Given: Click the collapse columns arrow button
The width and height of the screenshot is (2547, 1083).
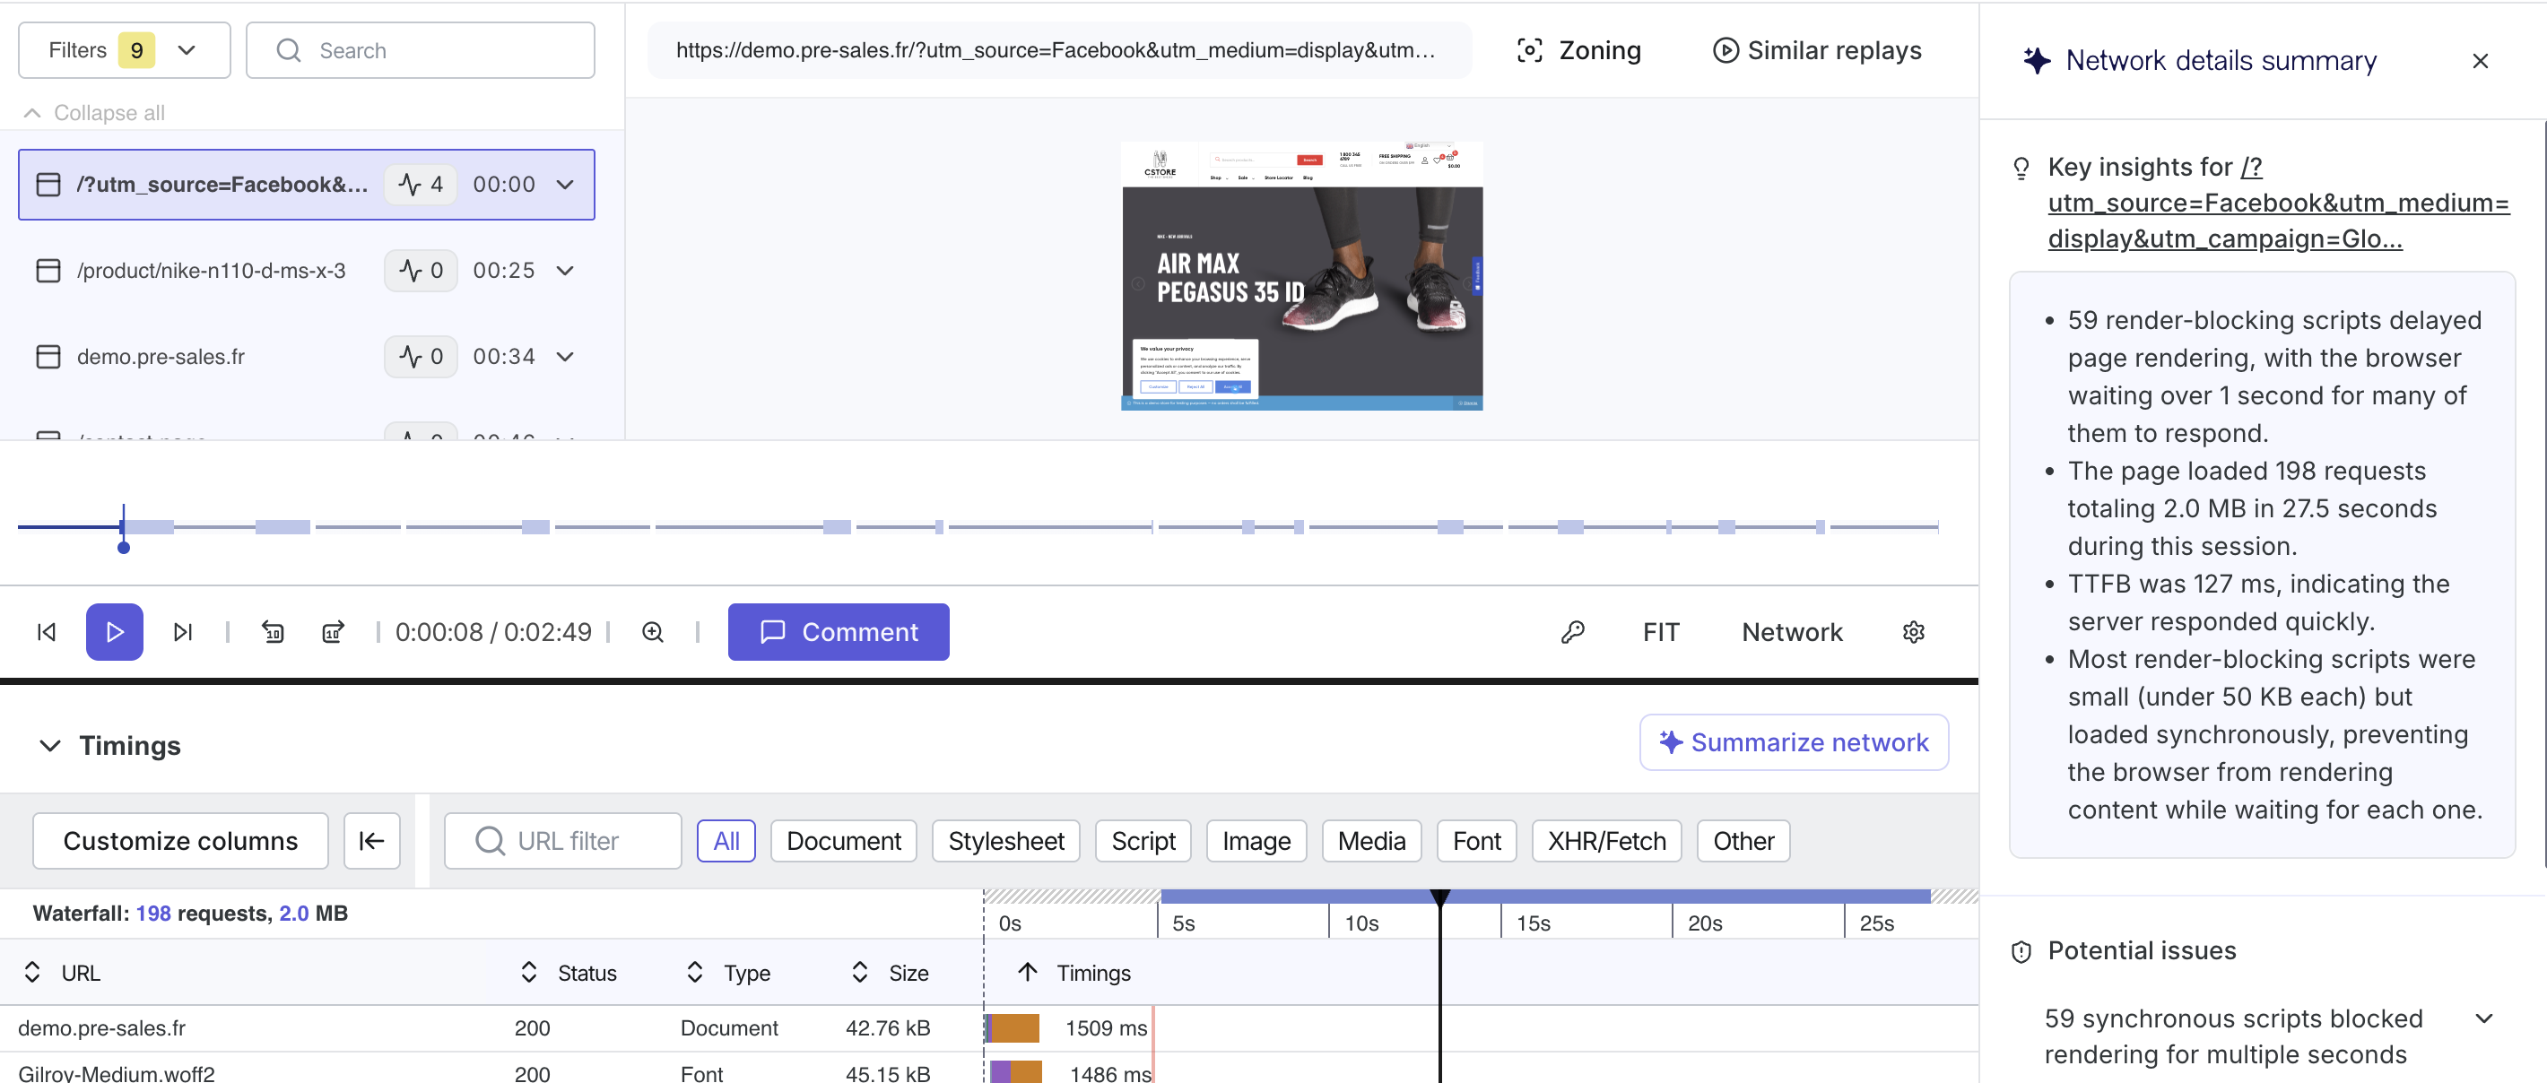Looking at the screenshot, I should [x=372, y=841].
